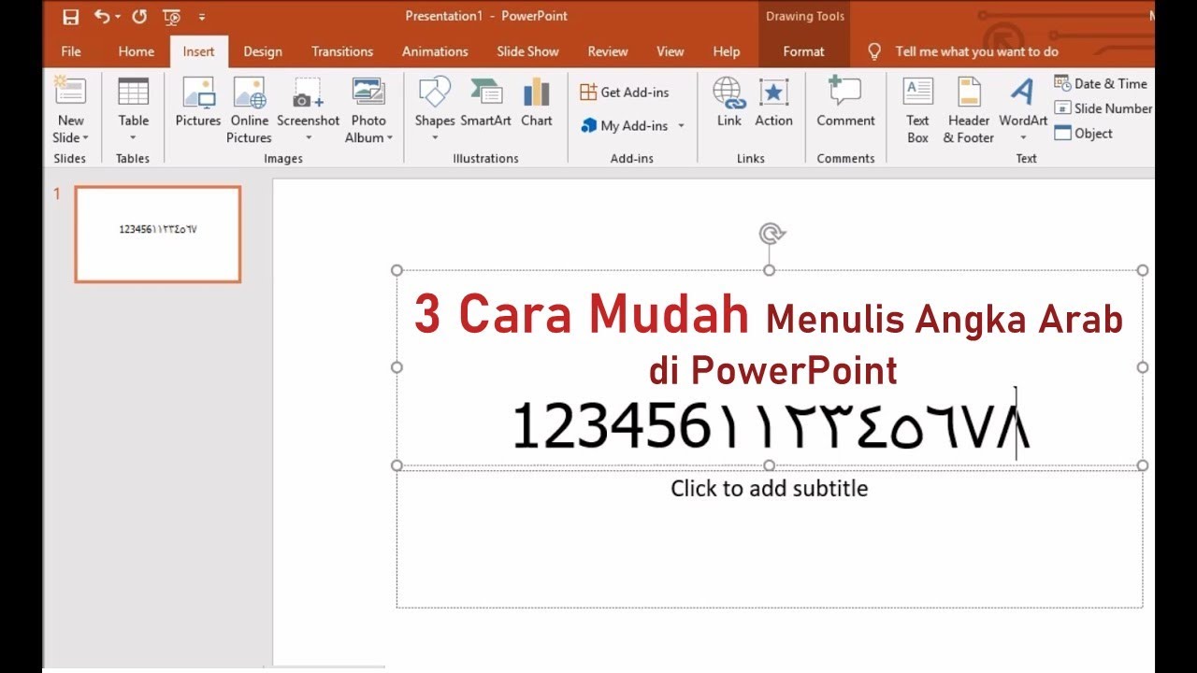Switch to the Slide Show tab
1197x673 pixels.
pos(528,51)
